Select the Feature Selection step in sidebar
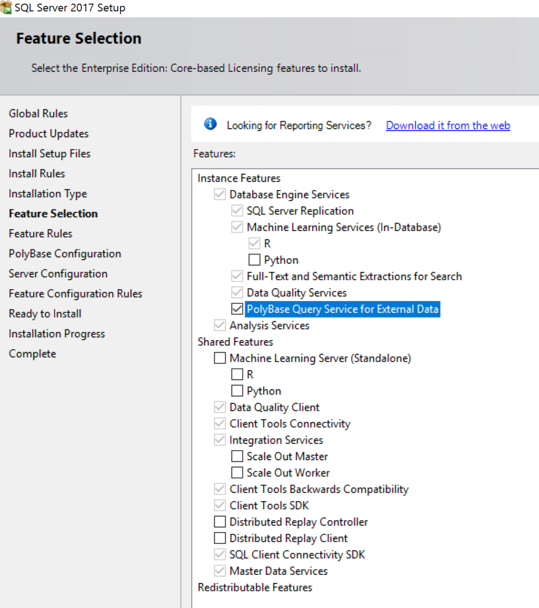The image size is (539, 608). tap(53, 214)
